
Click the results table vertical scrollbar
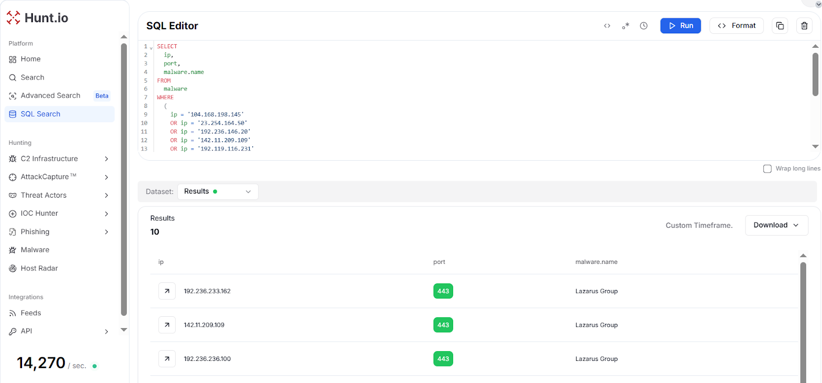tap(803, 322)
